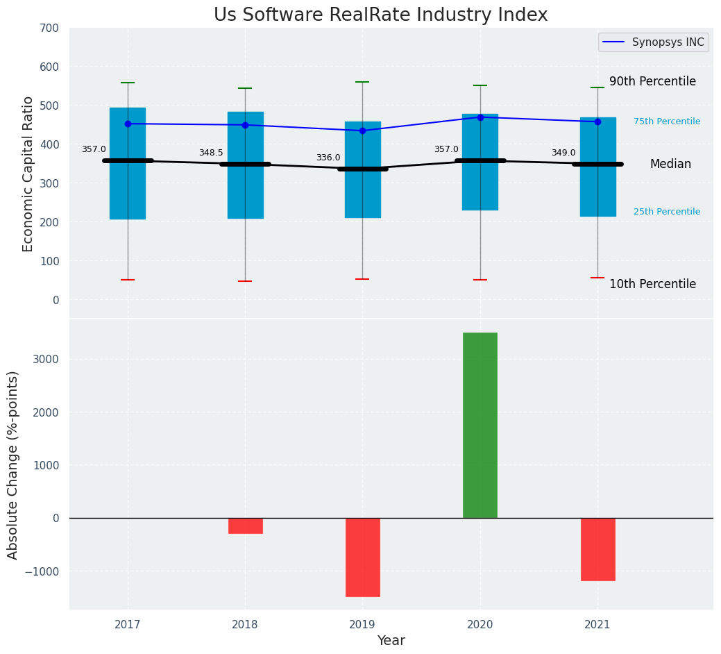The width and height of the screenshot is (721, 654).
Task: Click the 25th Percentile annotation
Action: (x=666, y=212)
